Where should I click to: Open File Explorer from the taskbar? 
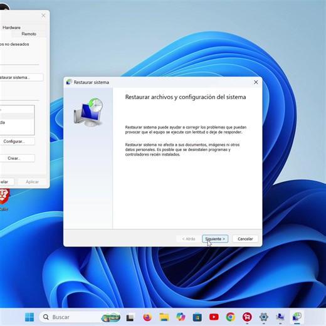pos(164,317)
